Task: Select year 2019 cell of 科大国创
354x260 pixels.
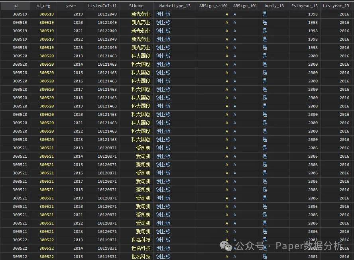Action: coord(78,106)
